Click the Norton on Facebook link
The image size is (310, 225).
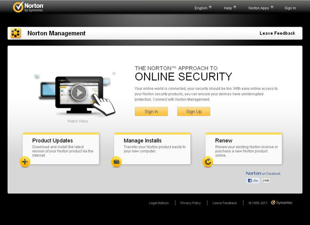[x=263, y=174]
